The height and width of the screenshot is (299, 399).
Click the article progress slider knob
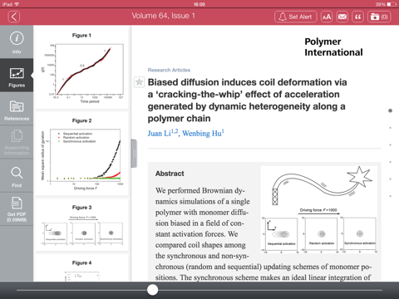pyautogui.click(x=152, y=290)
